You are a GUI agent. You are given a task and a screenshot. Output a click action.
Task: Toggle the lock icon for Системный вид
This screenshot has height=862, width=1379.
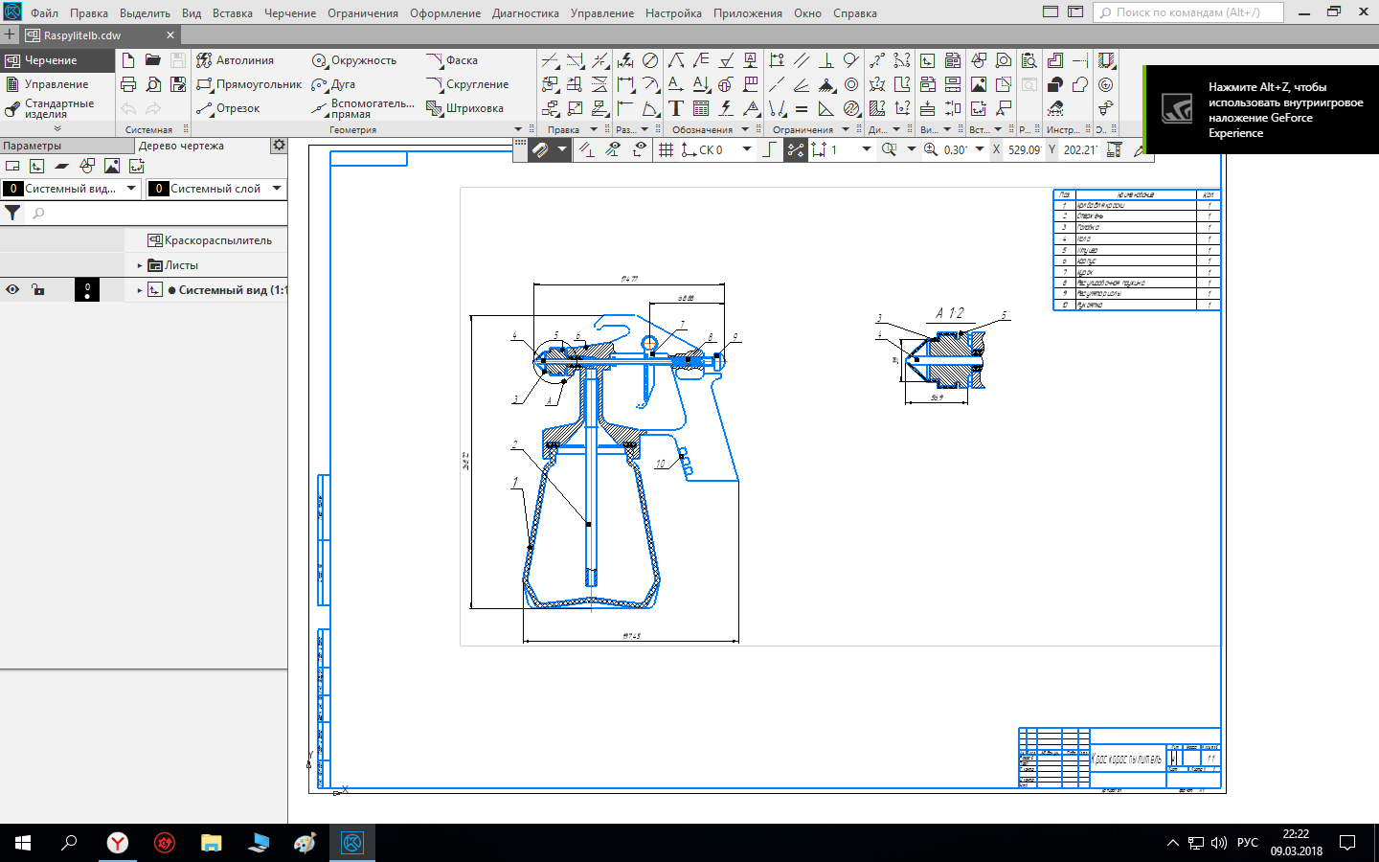coord(38,290)
